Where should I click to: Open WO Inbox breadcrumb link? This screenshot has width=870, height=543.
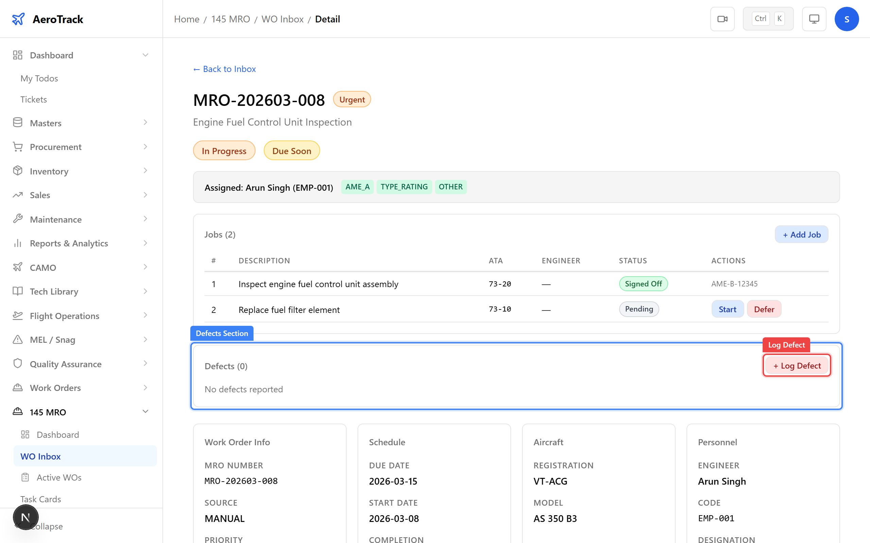[282, 19]
